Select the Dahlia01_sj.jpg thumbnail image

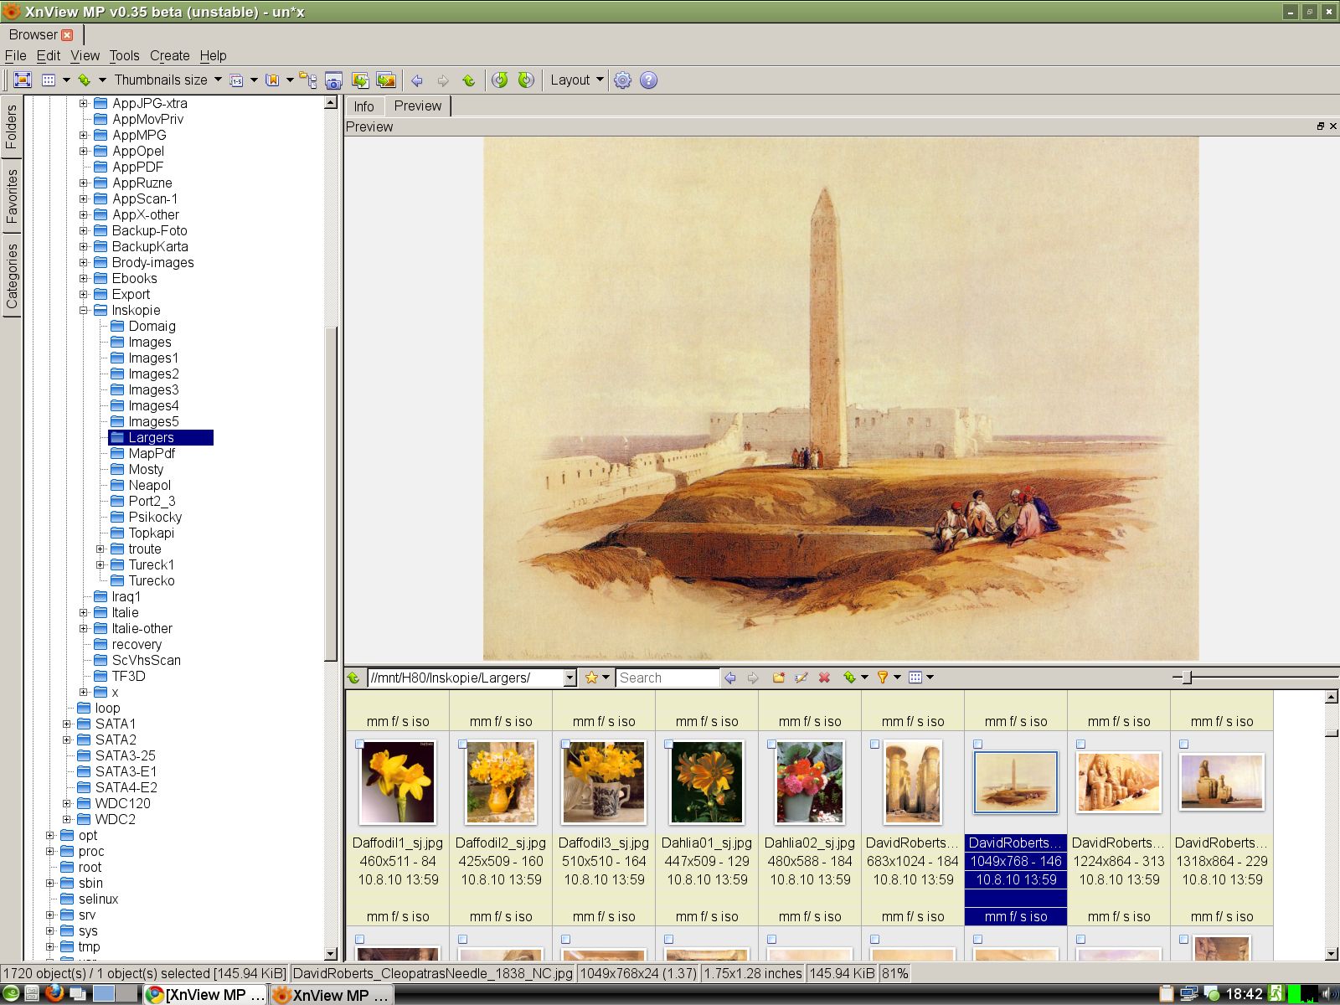coord(707,781)
